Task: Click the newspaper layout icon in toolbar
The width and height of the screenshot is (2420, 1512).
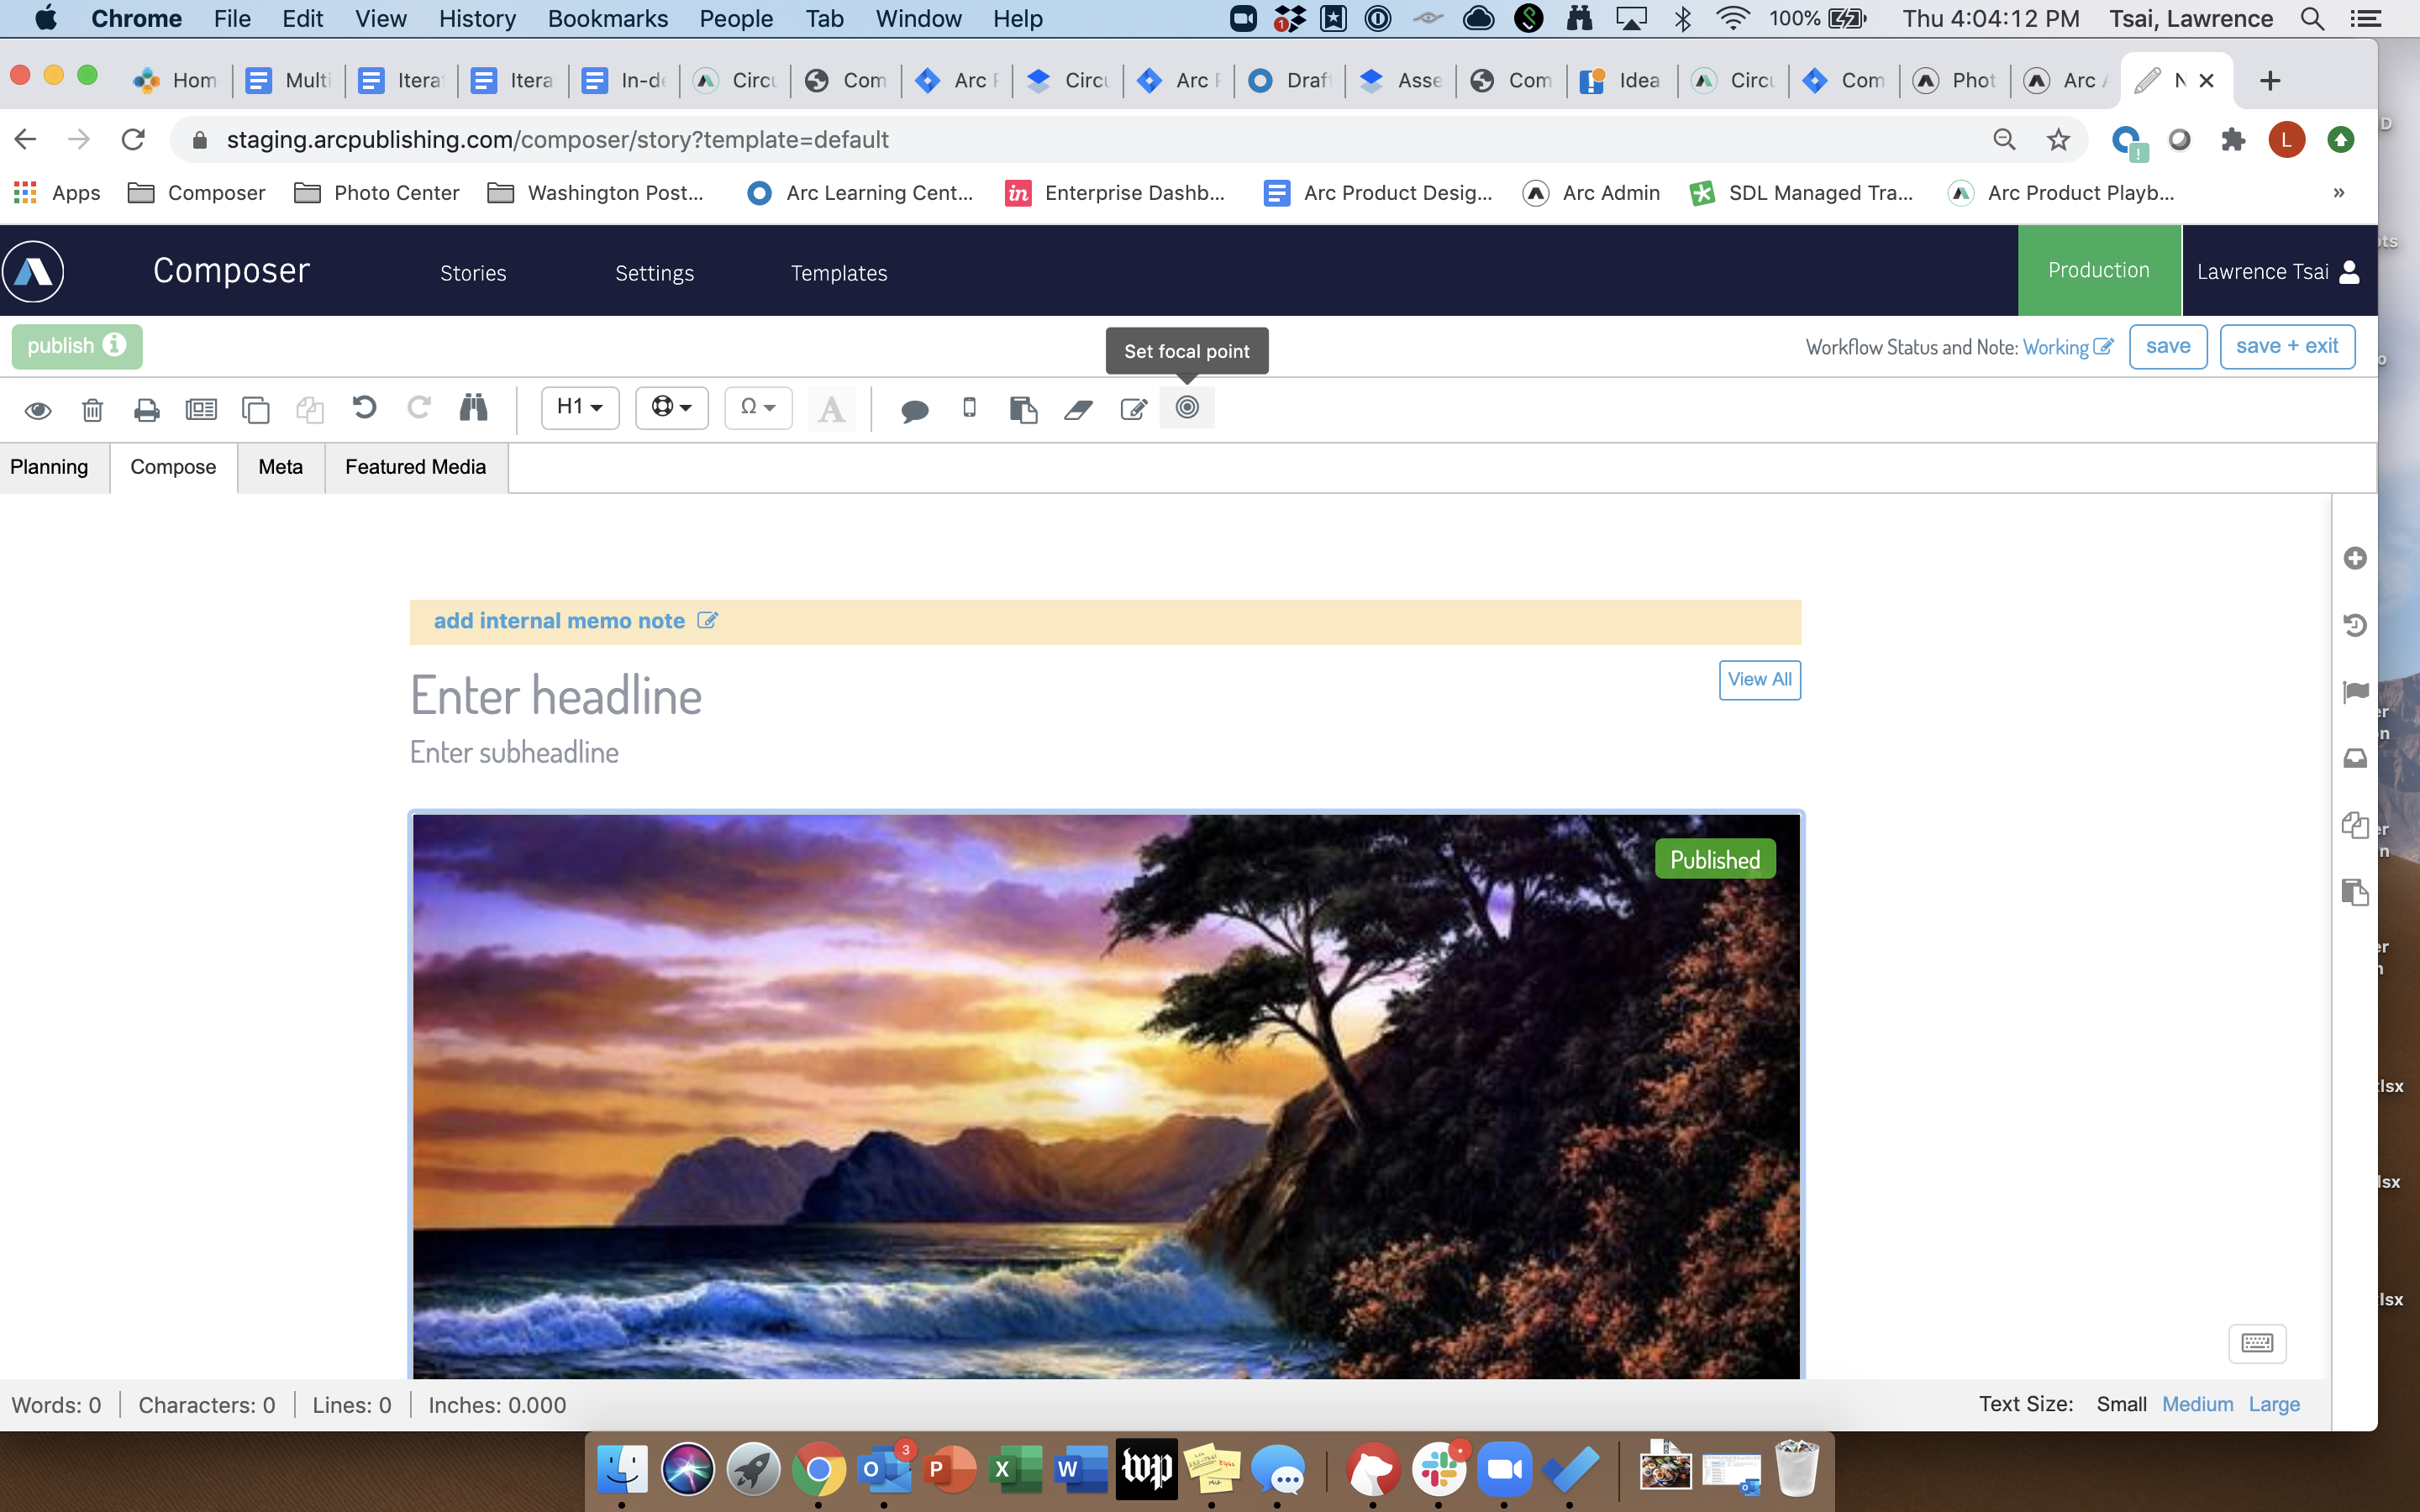Action: [x=201, y=409]
